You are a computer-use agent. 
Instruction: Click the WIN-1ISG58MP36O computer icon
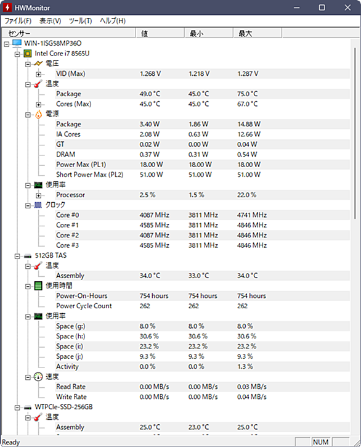click(17, 43)
